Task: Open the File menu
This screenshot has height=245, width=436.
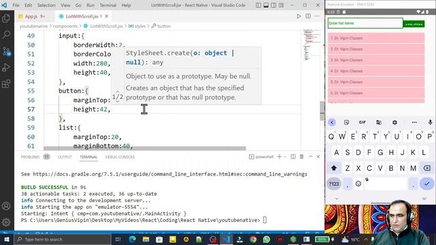Action: [x=16, y=5]
